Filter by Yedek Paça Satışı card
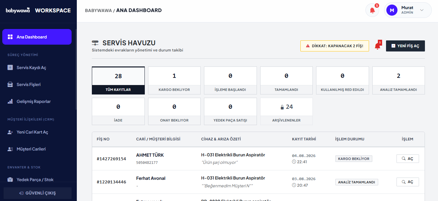Screen dimensions: 438x201 click(x=230, y=111)
